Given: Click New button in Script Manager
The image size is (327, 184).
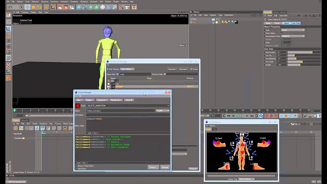Looking at the screenshot, I should (x=79, y=100).
